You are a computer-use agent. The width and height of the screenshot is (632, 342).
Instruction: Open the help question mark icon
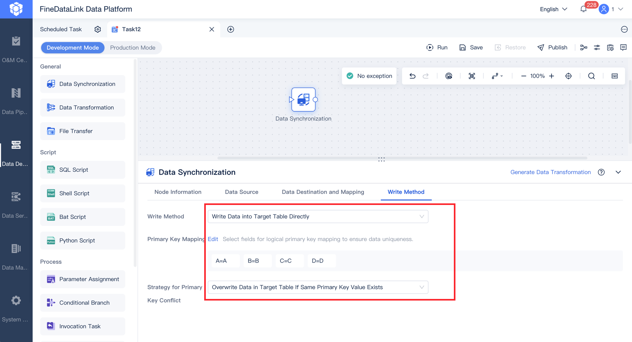tap(601, 172)
